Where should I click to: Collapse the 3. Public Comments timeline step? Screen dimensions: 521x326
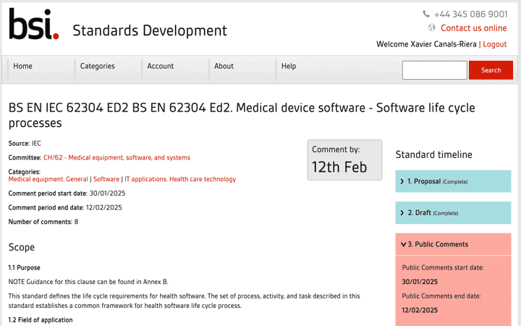(x=453, y=244)
